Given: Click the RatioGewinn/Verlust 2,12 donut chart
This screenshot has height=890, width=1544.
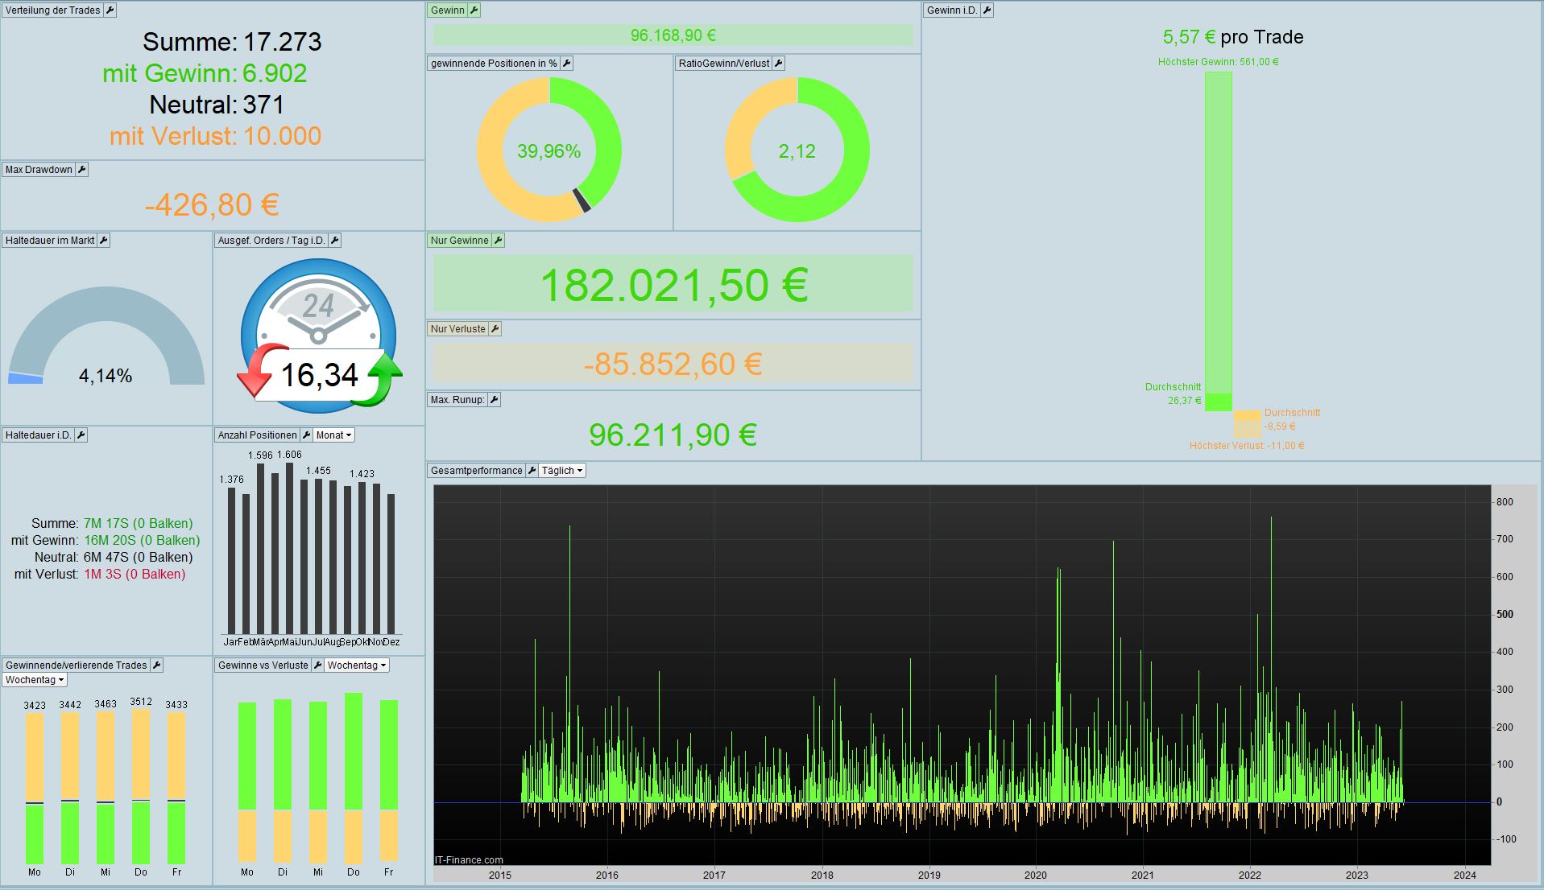Looking at the screenshot, I should tap(797, 150).
